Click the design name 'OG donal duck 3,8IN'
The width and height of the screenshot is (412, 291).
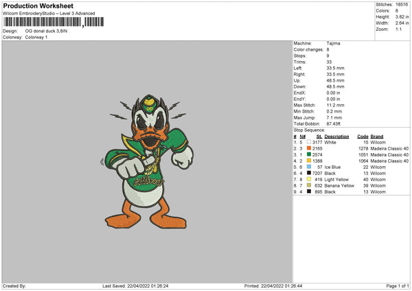pyautogui.click(x=46, y=31)
